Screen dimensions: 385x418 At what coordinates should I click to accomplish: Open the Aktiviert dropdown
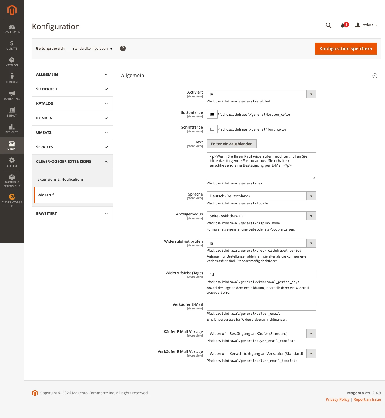[x=261, y=94]
